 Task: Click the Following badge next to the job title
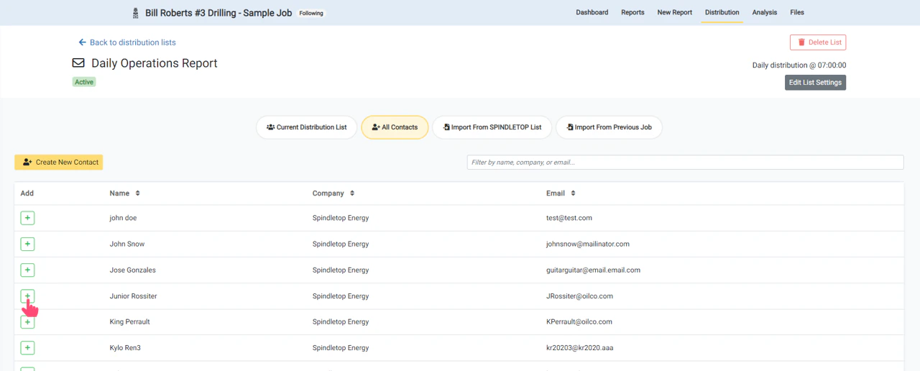(x=311, y=13)
